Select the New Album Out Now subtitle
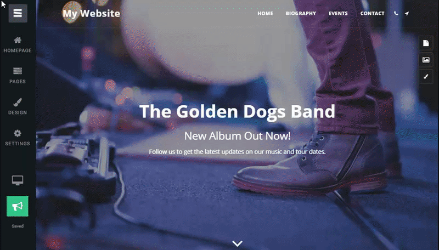 coord(238,136)
